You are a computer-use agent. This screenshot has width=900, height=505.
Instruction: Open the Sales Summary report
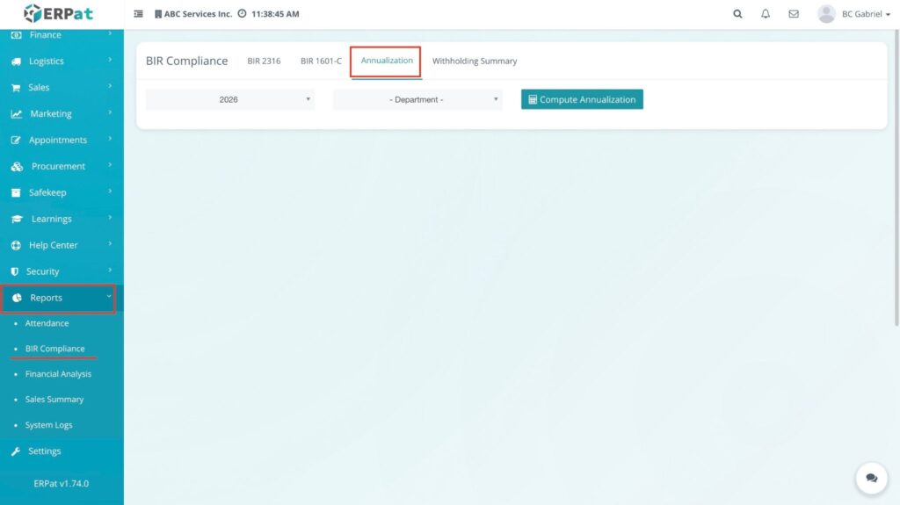[54, 400]
